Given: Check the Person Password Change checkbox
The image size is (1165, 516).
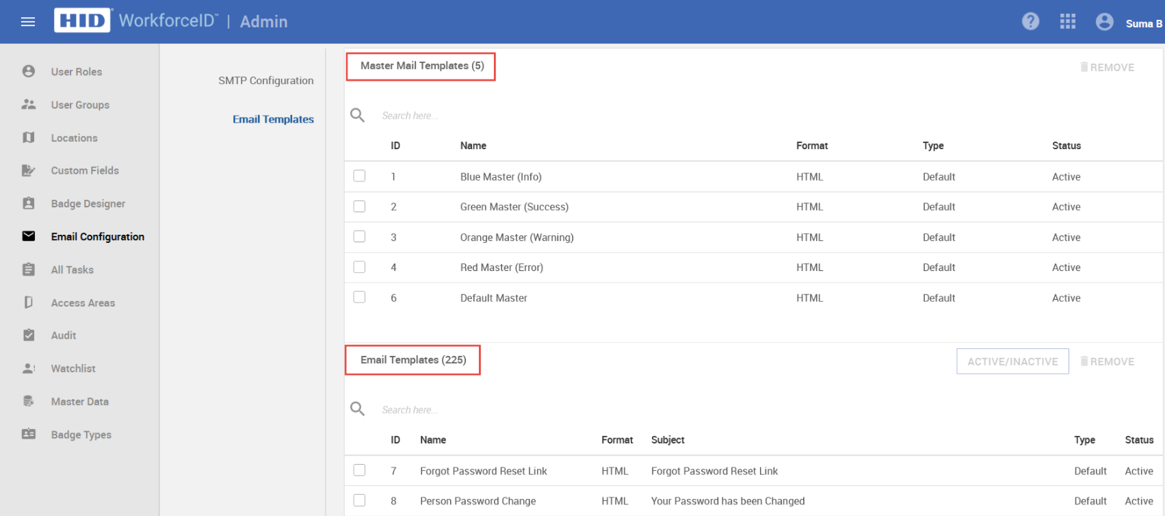Looking at the screenshot, I should click(359, 500).
